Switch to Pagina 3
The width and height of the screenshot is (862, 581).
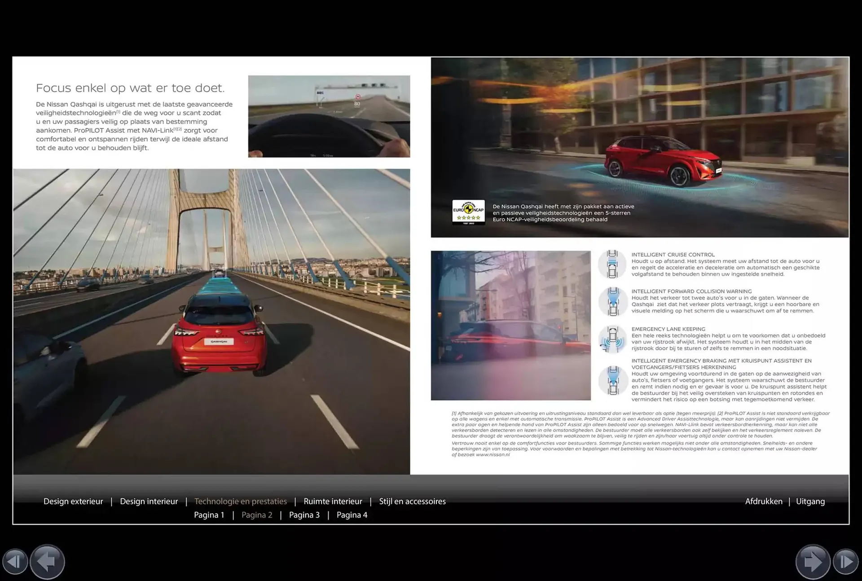point(304,515)
